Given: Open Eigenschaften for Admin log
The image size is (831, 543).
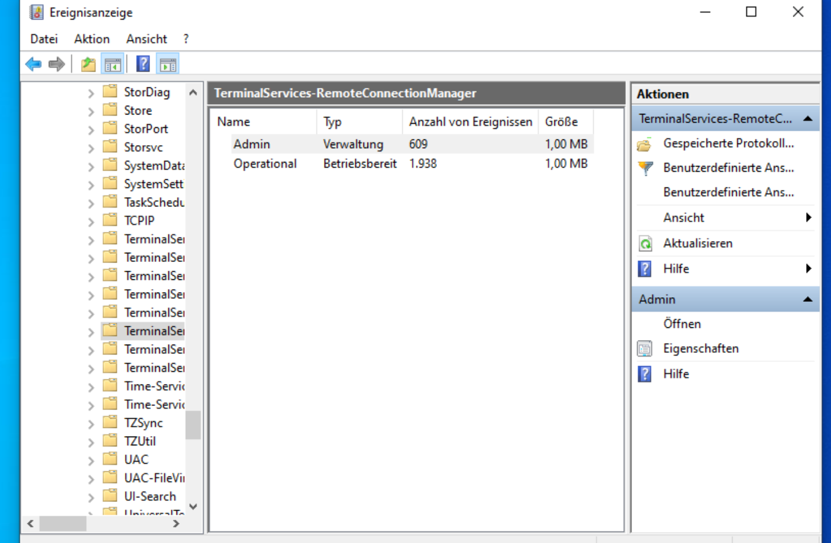Looking at the screenshot, I should point(701,349).
